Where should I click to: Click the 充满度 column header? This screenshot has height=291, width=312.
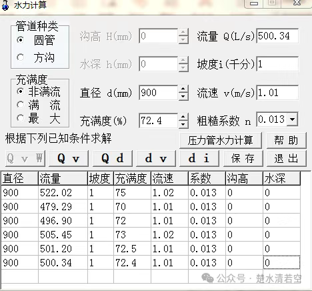tap(133, 178)
